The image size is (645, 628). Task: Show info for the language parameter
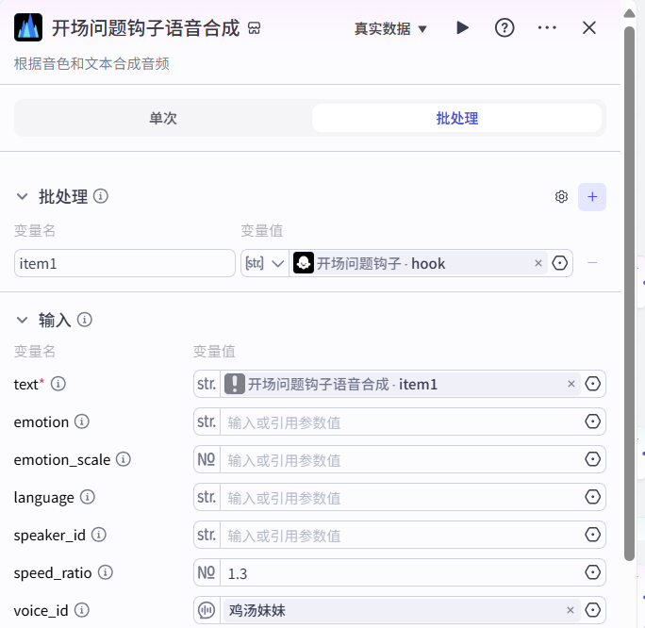87,497
